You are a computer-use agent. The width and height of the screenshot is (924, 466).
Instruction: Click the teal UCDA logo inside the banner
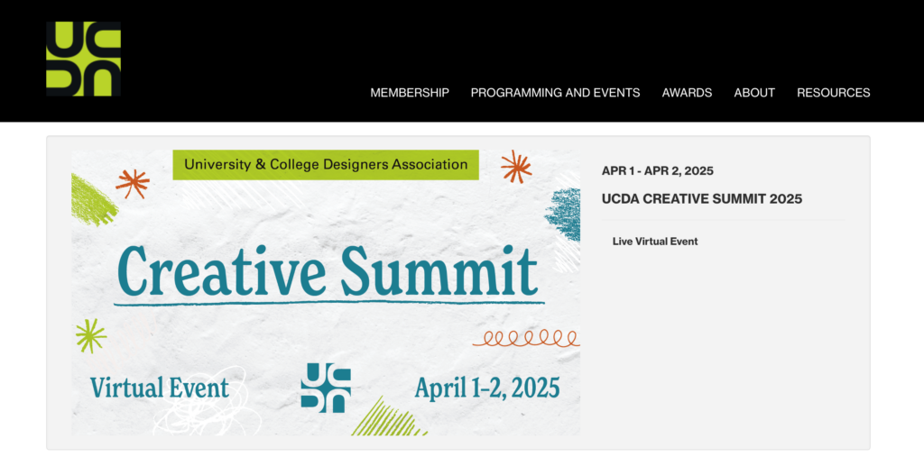pos(326,388)
